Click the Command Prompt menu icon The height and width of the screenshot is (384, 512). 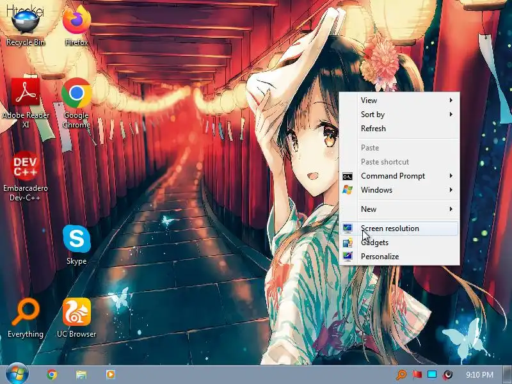(348, 177)
